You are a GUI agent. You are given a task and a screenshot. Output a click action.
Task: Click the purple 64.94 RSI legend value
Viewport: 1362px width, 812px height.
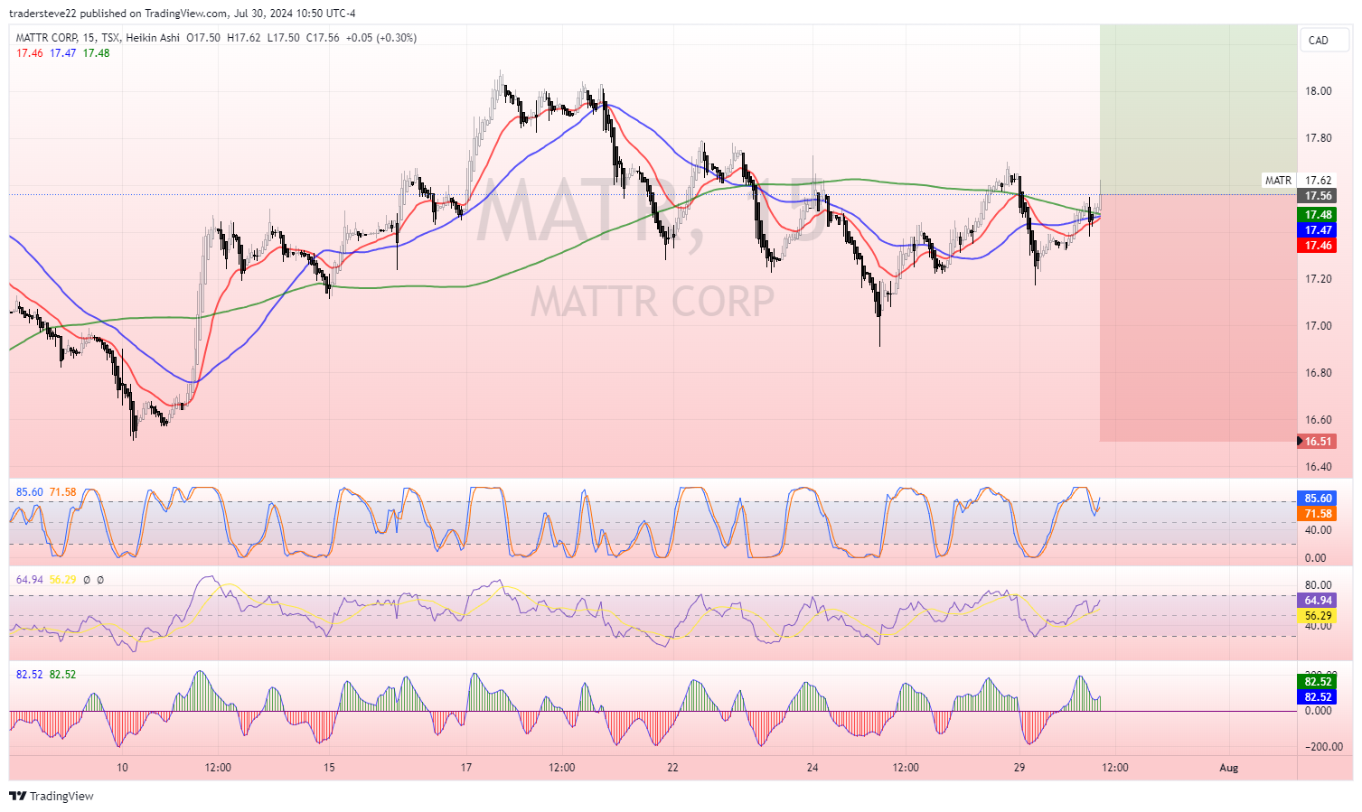click(30, 580)
